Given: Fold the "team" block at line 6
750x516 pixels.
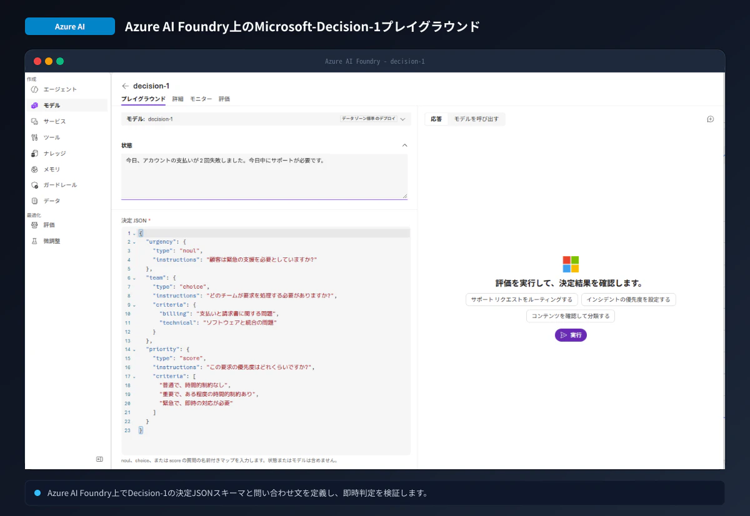Looking at the screenshot, I should (x=134, y=278).
